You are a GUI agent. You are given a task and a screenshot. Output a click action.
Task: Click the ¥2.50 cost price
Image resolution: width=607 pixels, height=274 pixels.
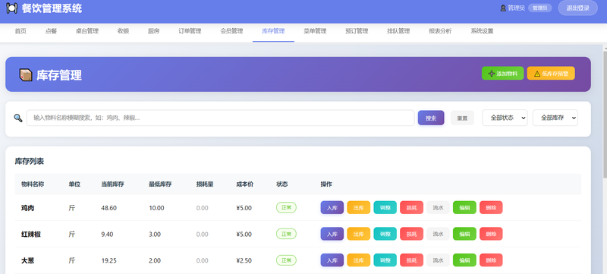pyautogui.click(x=244, y=260)
